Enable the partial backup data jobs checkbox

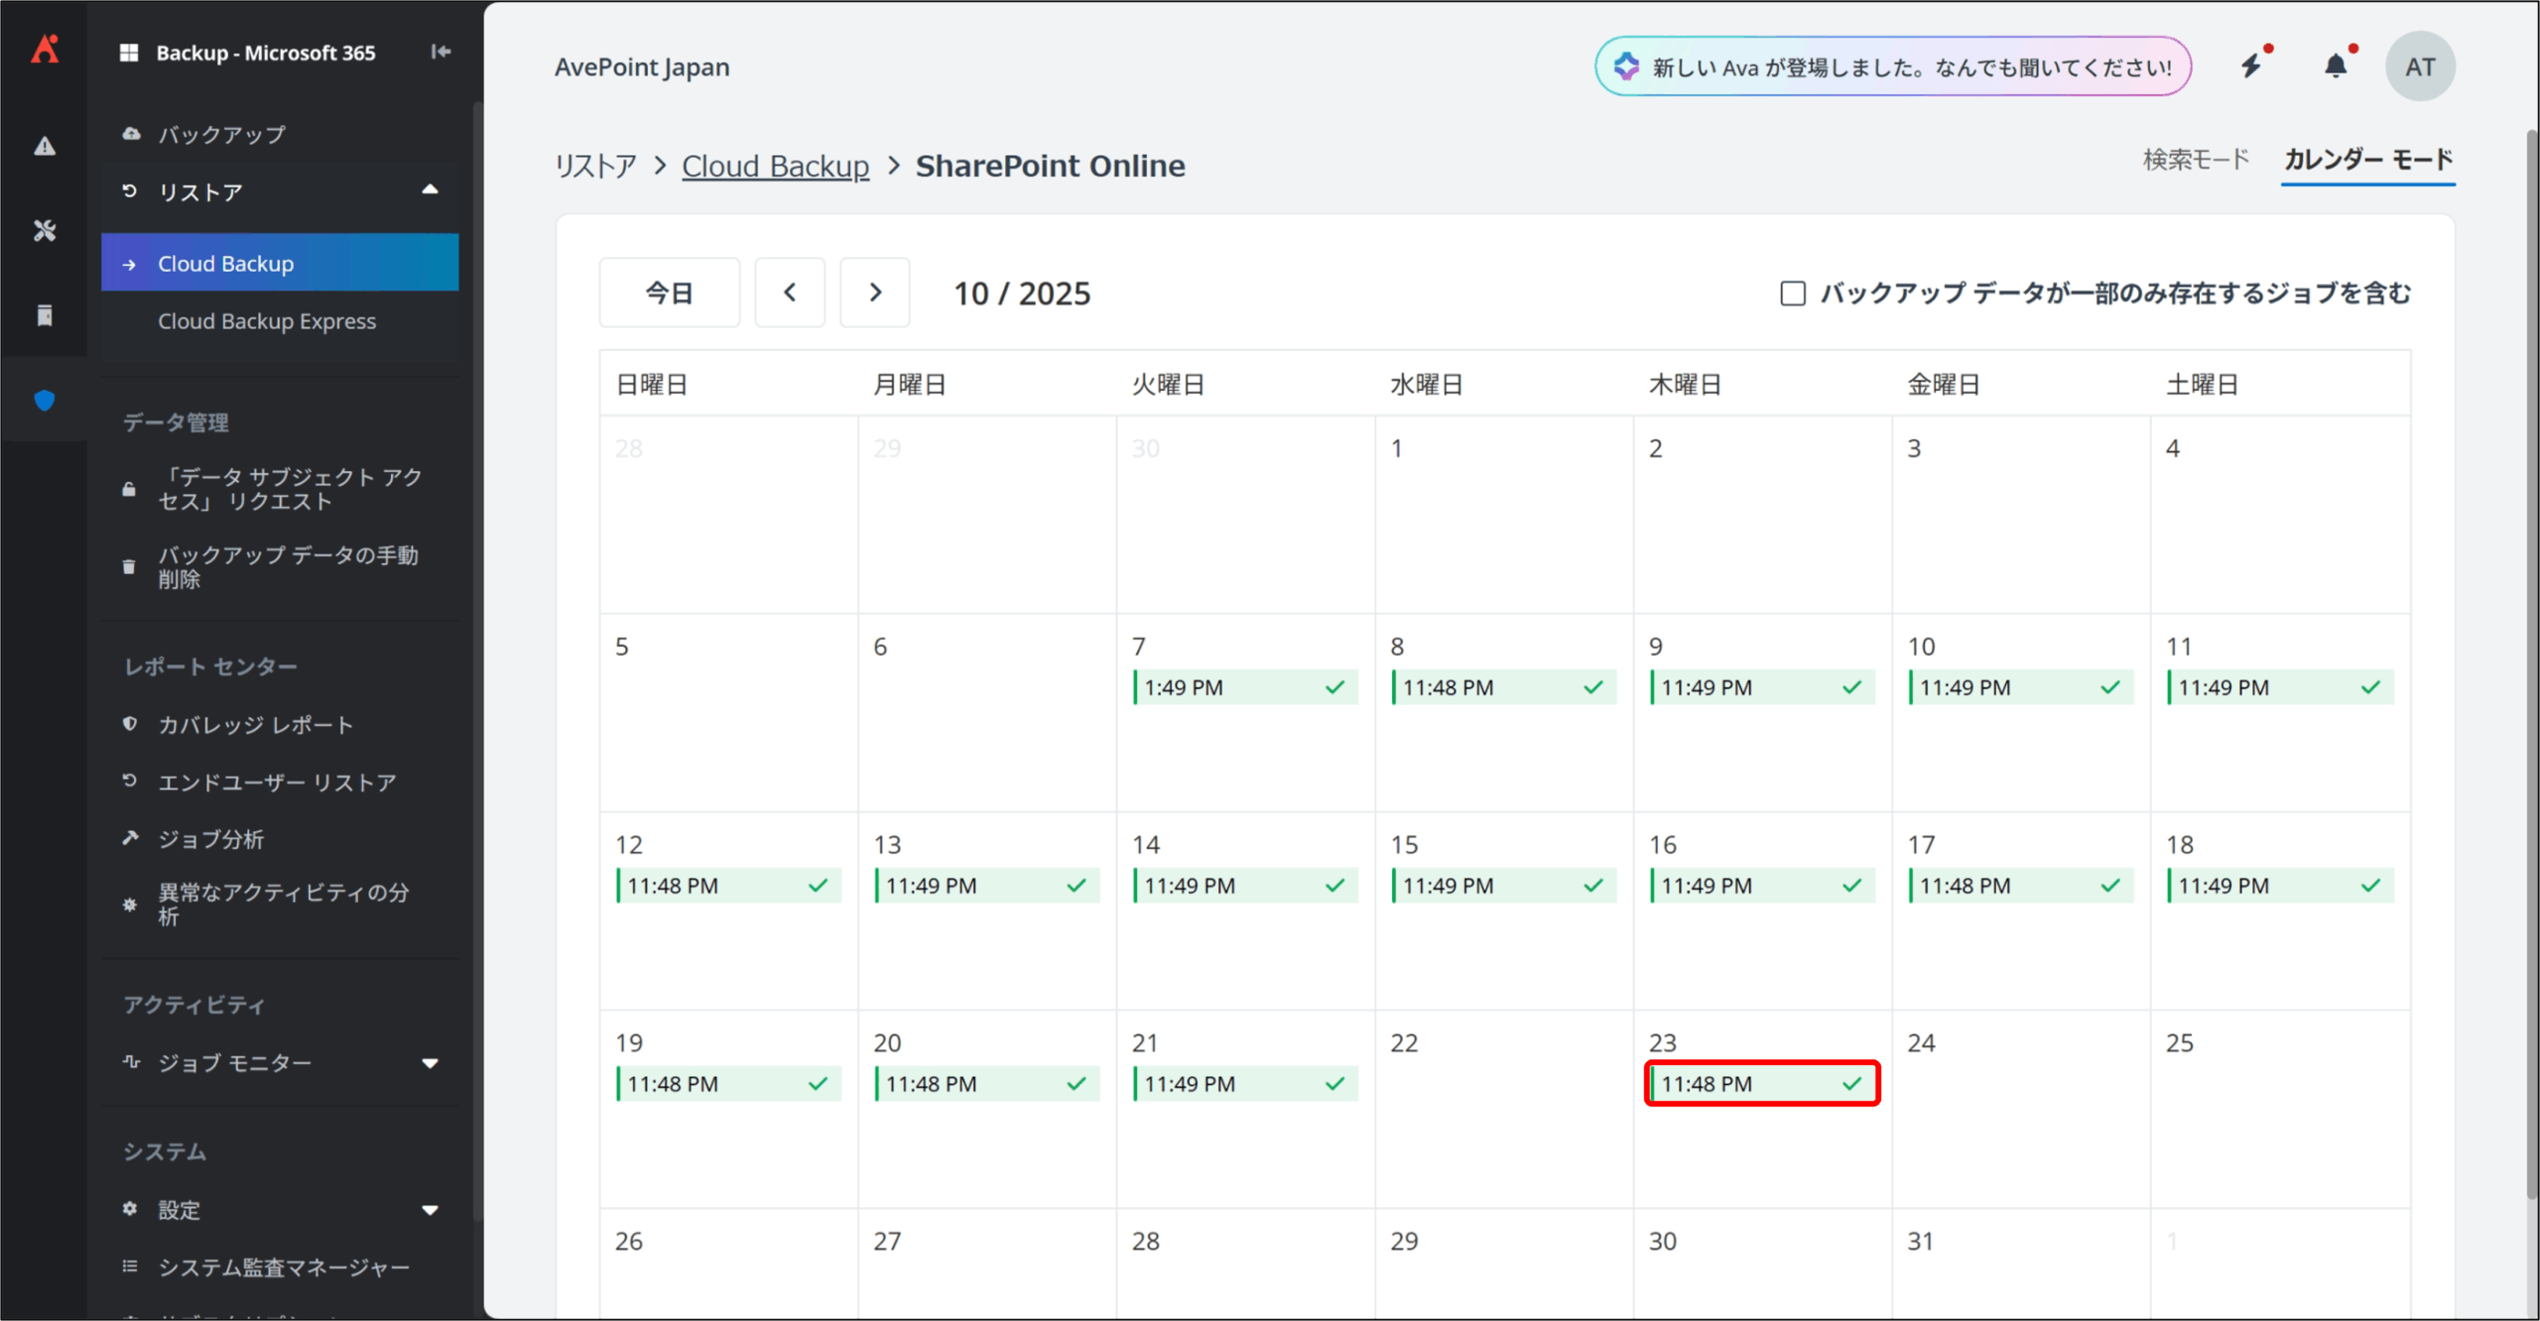[x=1792, y=294]
